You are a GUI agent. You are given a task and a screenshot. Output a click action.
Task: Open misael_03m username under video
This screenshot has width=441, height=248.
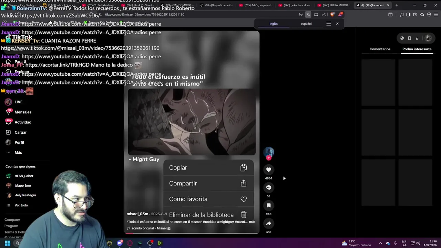pyautogui.click(x=137, y=214)
